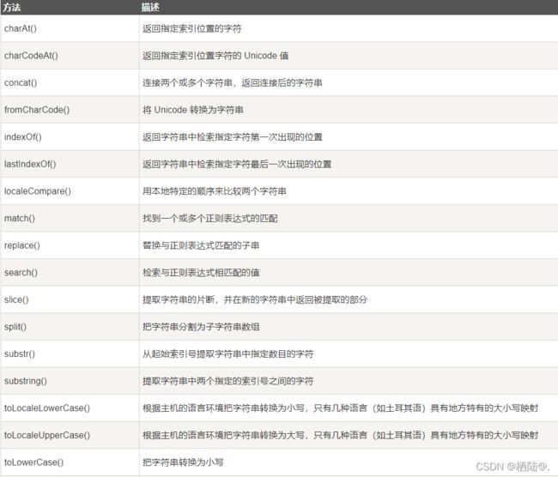Click description 用本地特定的顺序来比较两个字符串
Viewport: 558px width, 477px height.
(215, 191)
